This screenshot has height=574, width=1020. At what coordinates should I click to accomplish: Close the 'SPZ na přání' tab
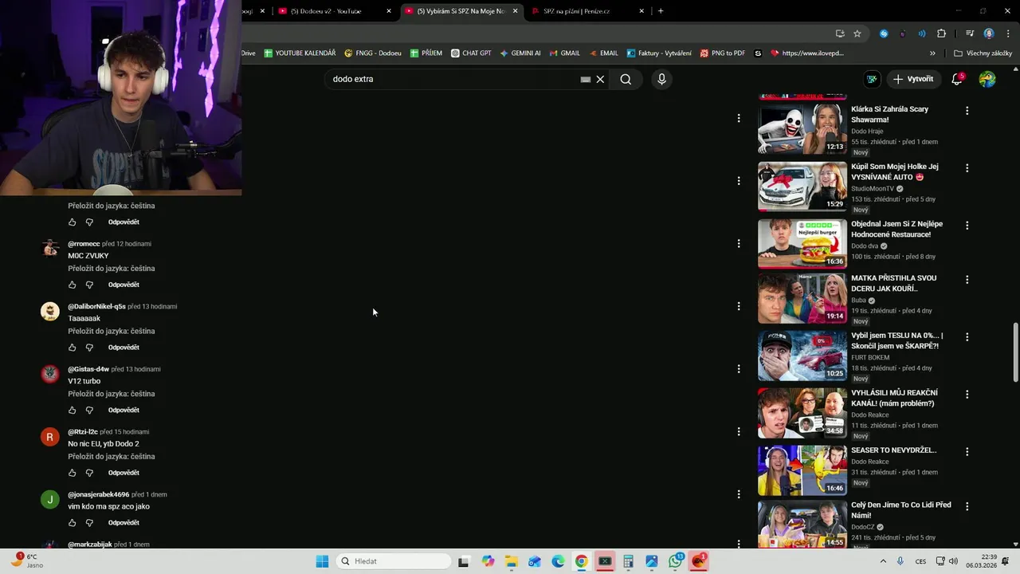(641, 11)
